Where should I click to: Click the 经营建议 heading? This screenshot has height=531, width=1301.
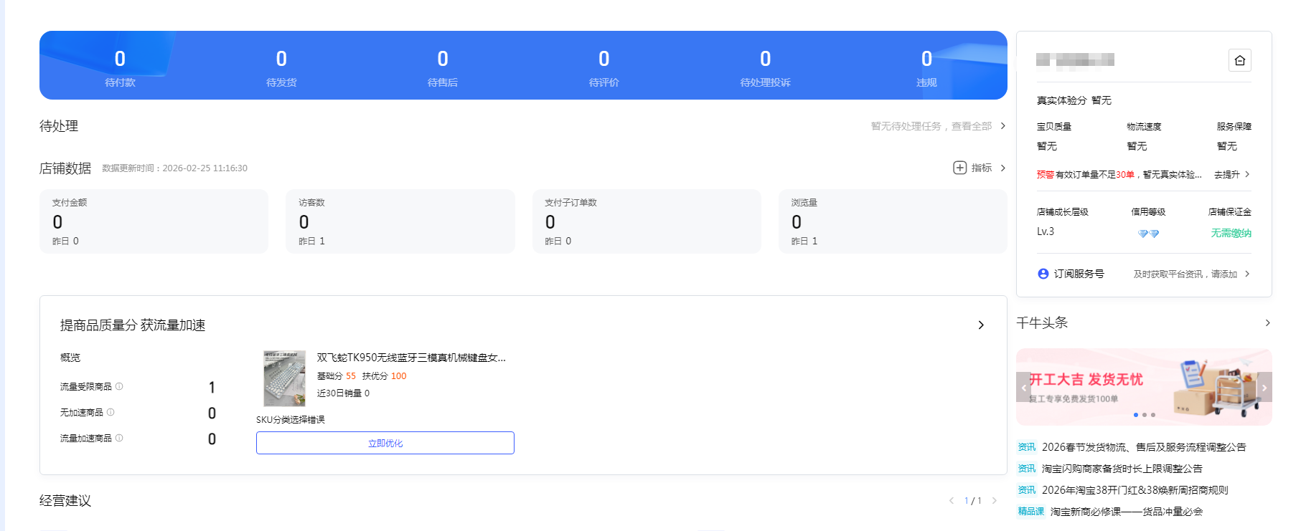(65, 501)
